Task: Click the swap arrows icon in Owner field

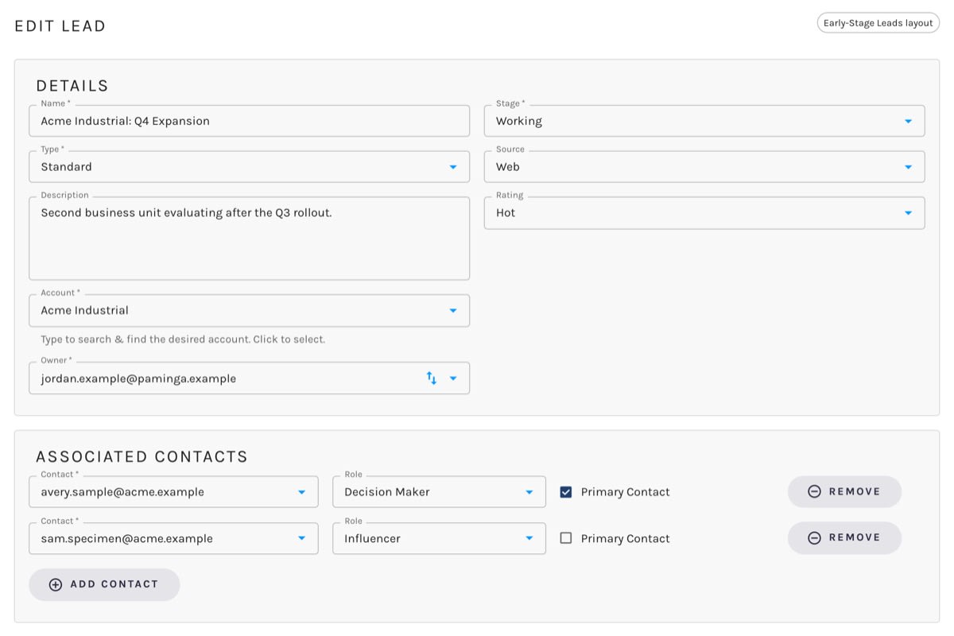Action: tap(431, 378)
